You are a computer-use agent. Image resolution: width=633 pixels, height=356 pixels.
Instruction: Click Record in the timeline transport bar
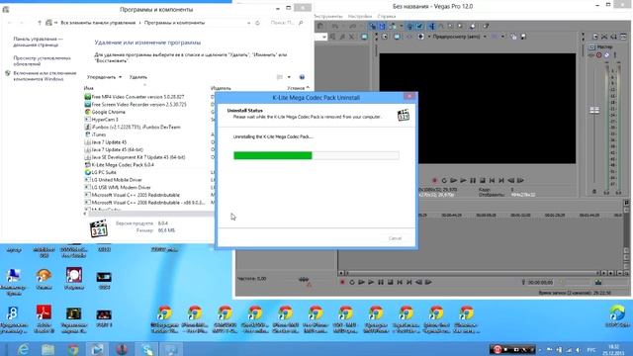pos(342,282)
